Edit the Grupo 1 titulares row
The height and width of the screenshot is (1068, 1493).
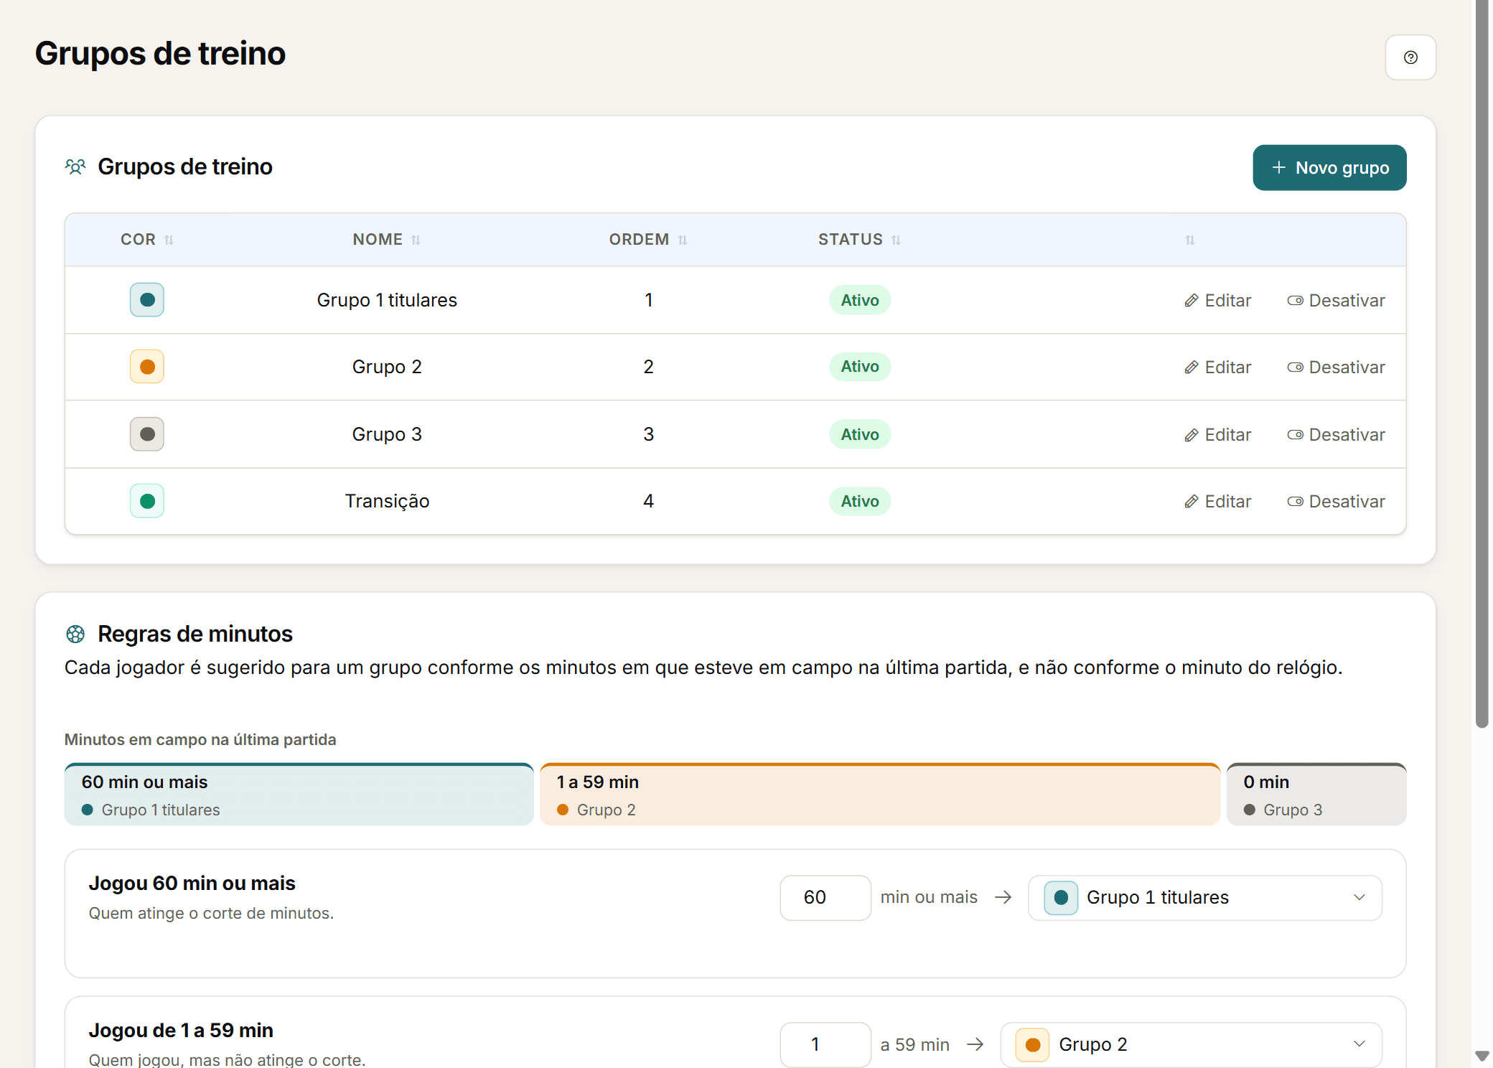(1217, 300)
